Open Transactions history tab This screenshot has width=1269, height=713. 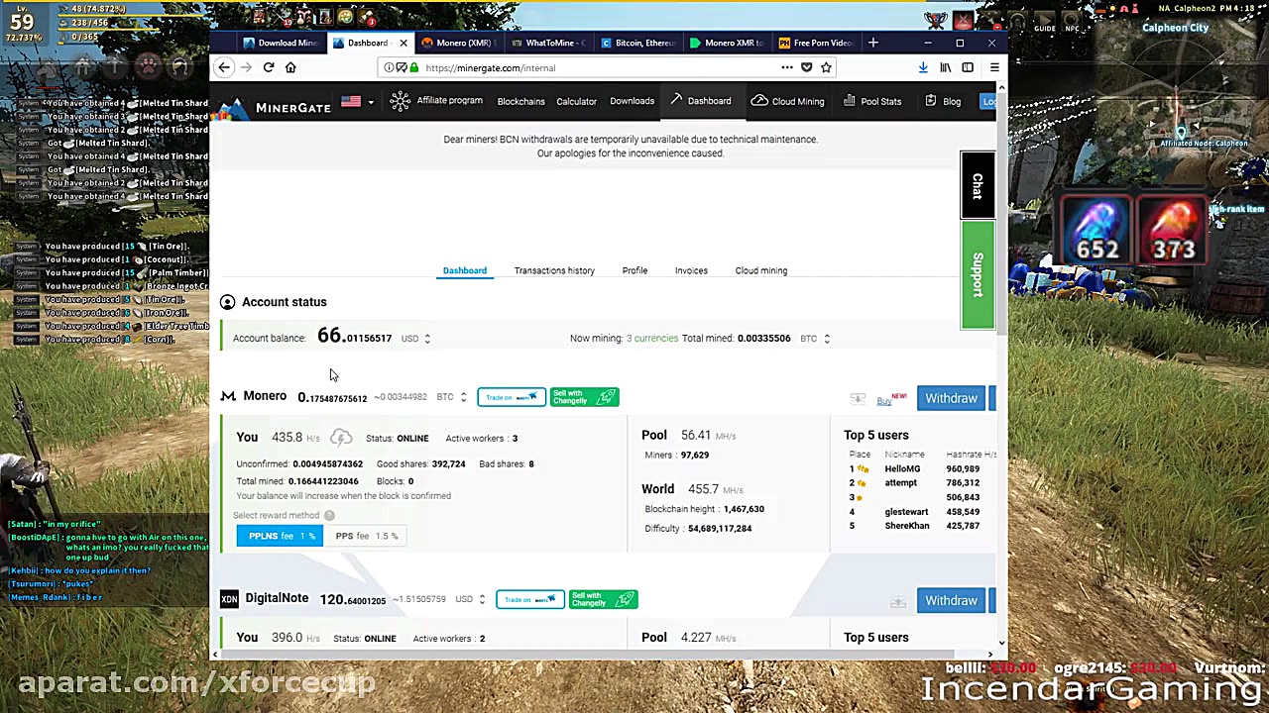(554, 270)
